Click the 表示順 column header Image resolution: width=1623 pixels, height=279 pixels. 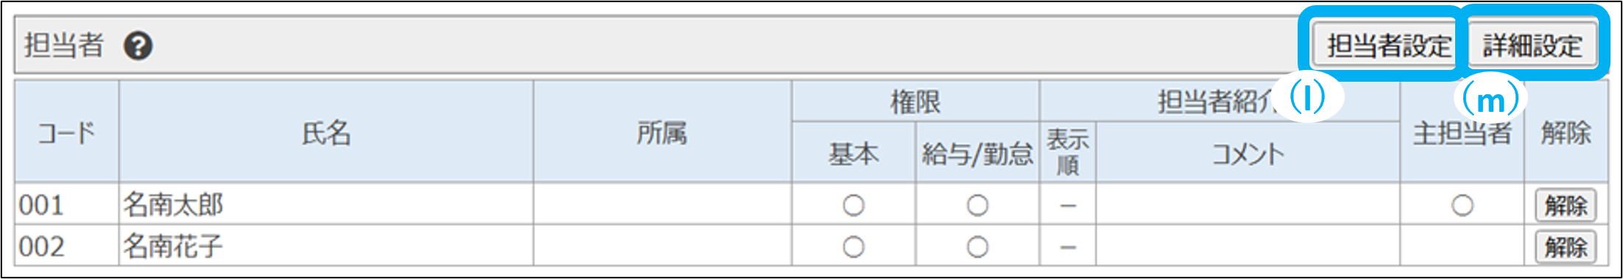1067,152
